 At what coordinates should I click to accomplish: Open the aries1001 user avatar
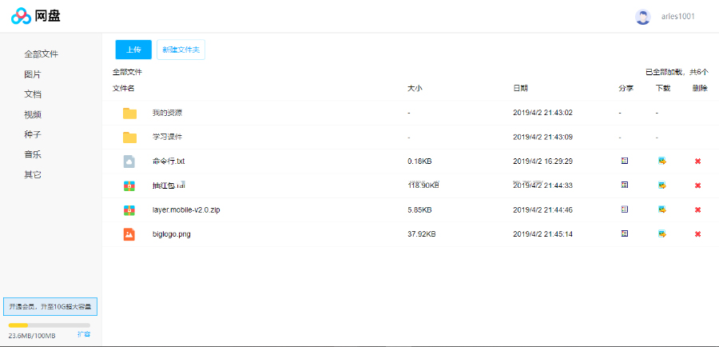coord(643,17)
